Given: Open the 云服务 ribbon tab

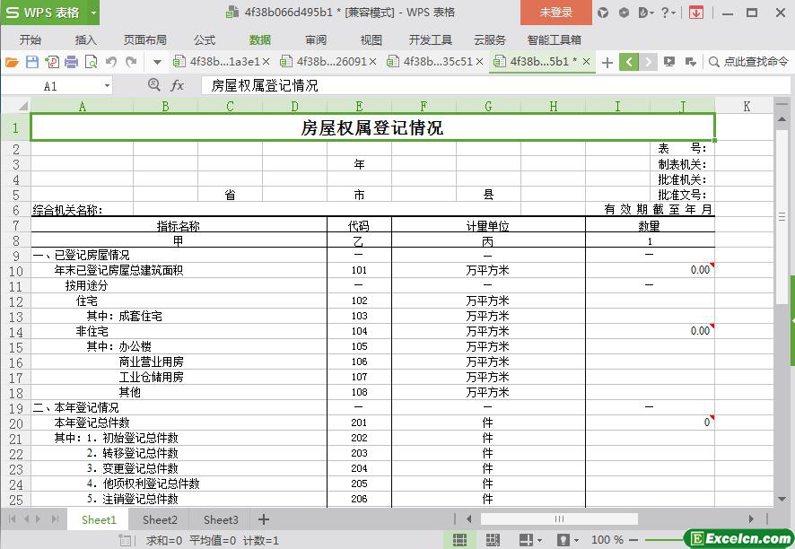Looking at the screenshot, I should click(x=489, y=39).
